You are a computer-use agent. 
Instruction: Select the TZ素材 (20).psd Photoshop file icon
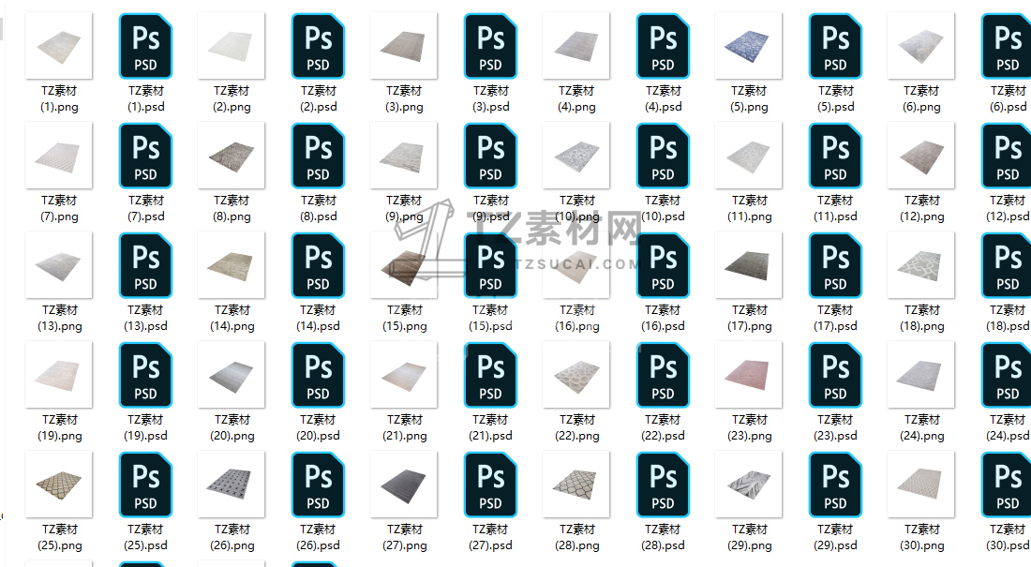coord(319,376)
